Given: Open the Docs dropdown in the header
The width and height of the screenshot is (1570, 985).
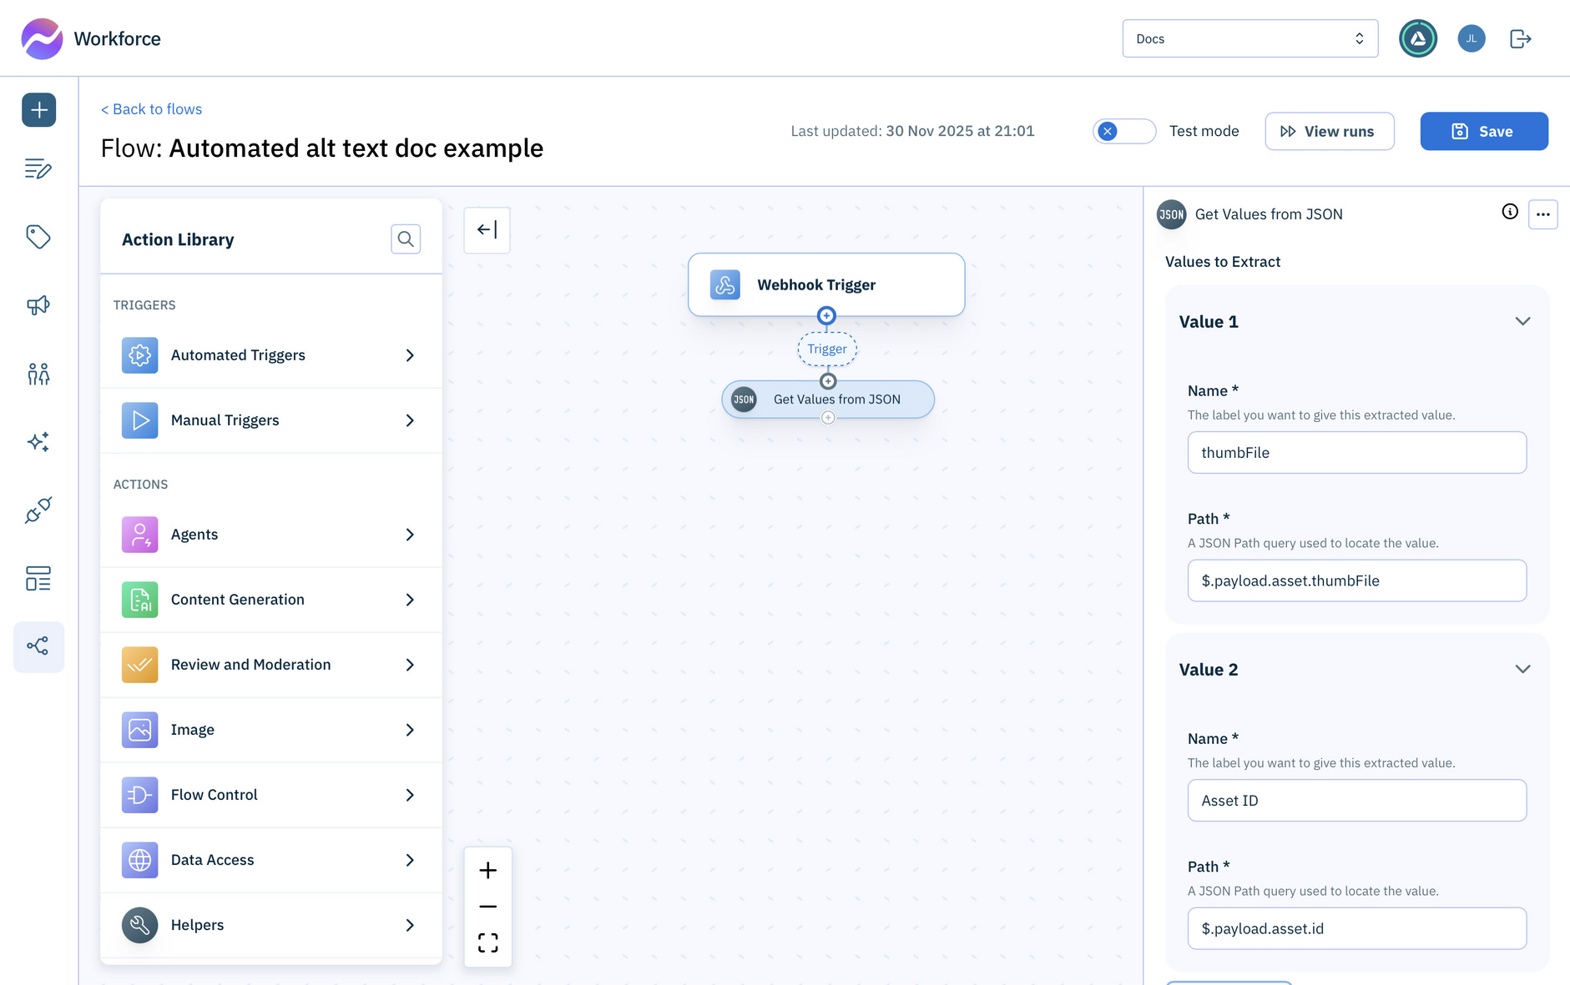Looking at the screenshot, I should pyautogui.click(x=1249, y=38).
